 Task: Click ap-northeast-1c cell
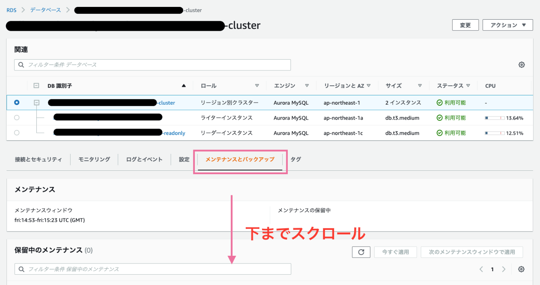coord(343,133)
